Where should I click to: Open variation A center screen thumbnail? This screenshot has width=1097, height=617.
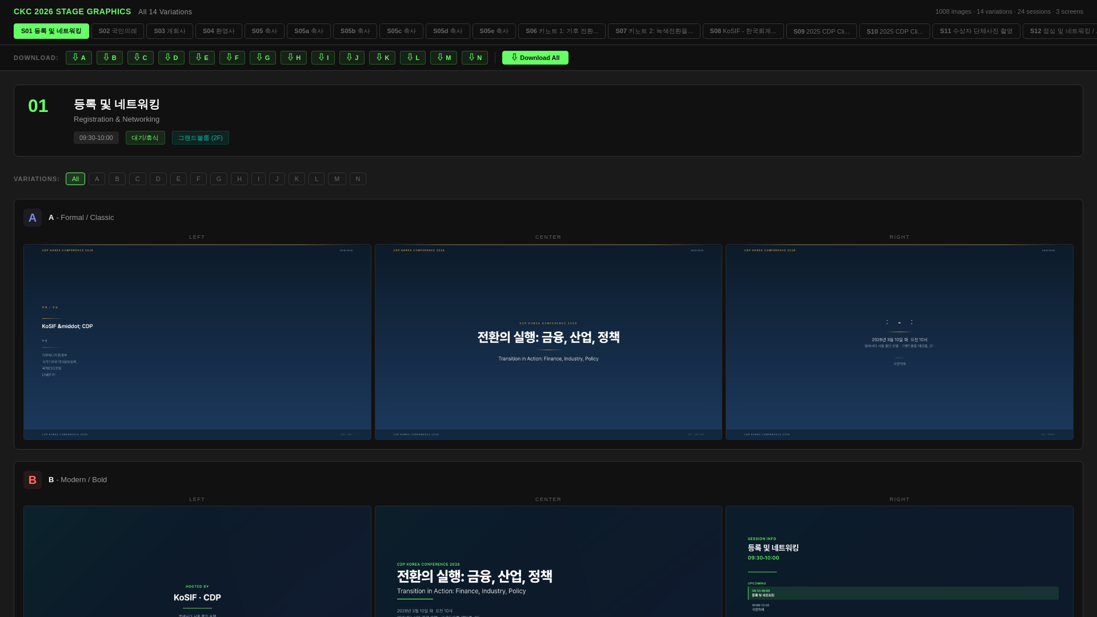click(548, 342)
